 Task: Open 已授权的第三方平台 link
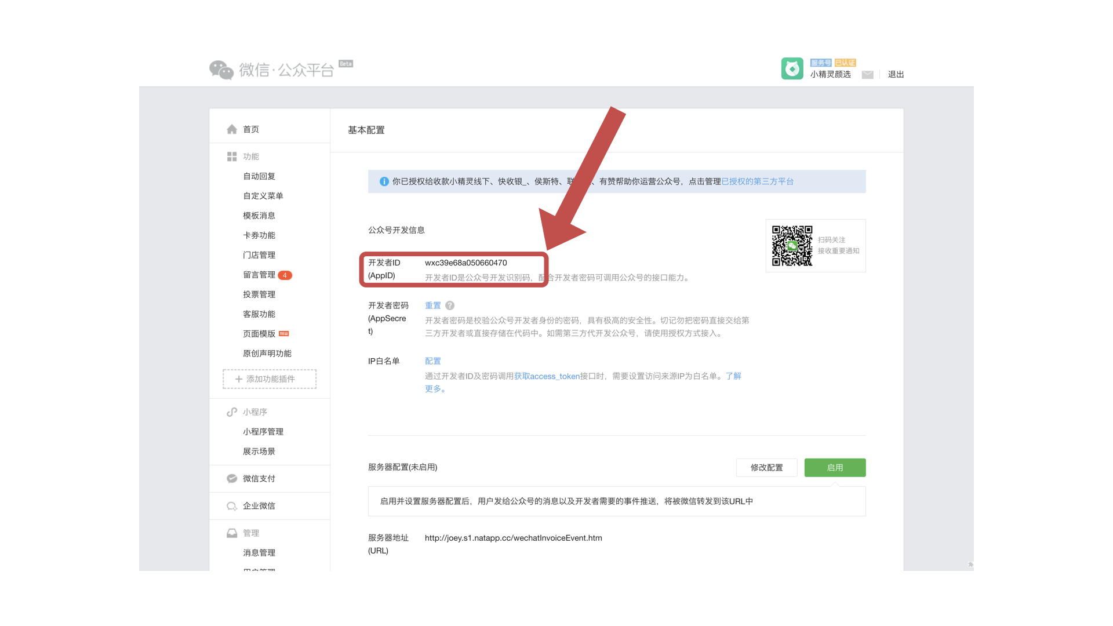pyautogui.click(x=757, y=181)
